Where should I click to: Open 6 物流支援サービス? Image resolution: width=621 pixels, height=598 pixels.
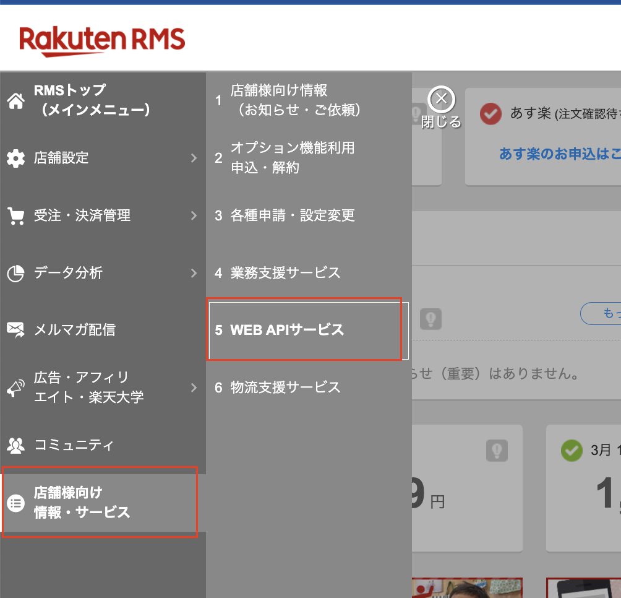coord(309,388)
